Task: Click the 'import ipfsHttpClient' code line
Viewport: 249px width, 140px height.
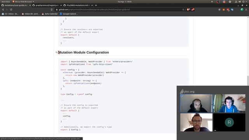Action: 87,64
